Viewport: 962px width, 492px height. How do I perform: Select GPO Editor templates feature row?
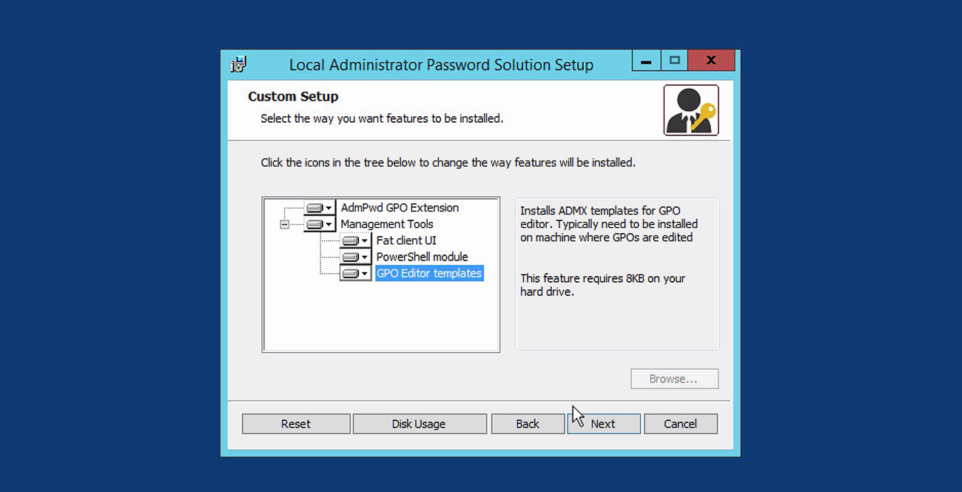(x=429, y=273)
